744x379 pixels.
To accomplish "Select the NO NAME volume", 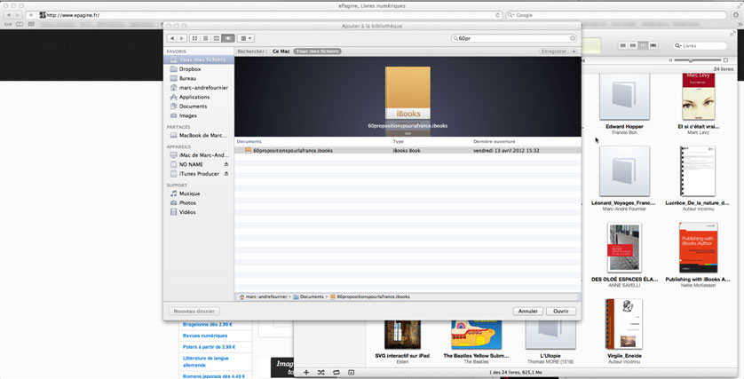I will pos(191,164).
